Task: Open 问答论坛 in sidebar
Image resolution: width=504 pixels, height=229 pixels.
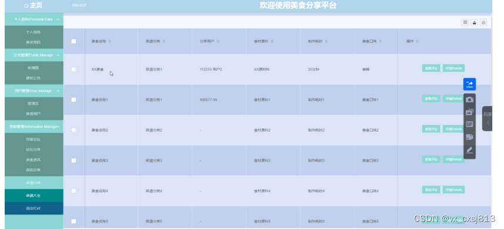Action: [x=33, y=139]
